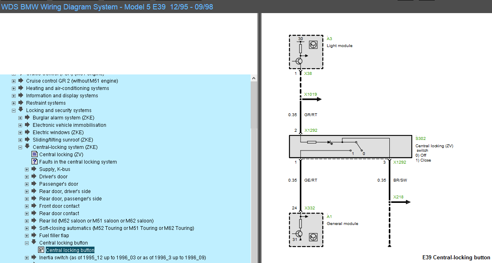Click arrow icon beside Driver's door
This screenshot has height=263, width=492.
[x=34, y=176]
